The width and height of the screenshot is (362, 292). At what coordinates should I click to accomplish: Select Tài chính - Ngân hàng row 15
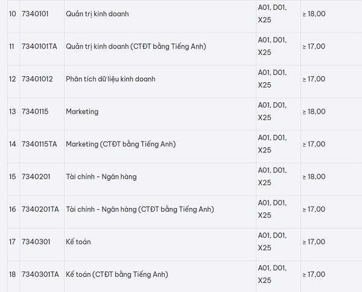point(101,177)
